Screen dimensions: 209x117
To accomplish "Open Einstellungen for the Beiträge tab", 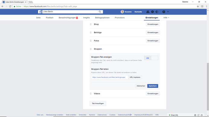I will (153, 32).
